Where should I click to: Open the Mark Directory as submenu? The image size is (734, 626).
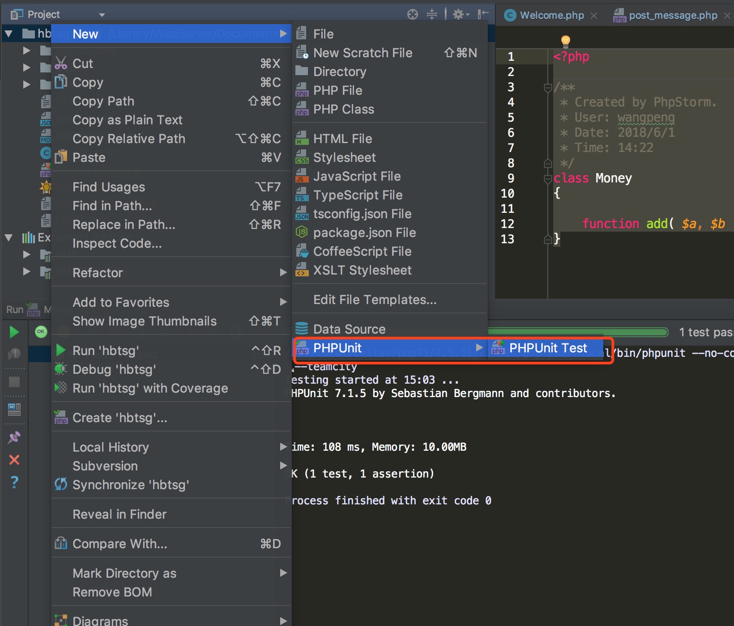pyautogui.click(x=171, y=573)
